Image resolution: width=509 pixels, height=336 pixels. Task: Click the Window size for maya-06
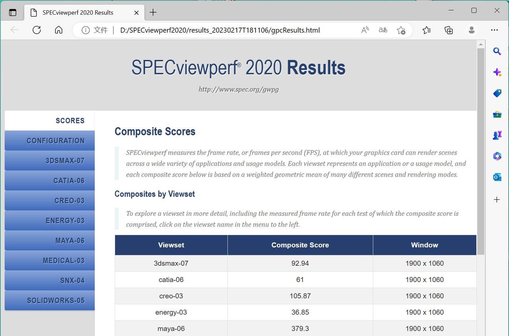(425, 328)
